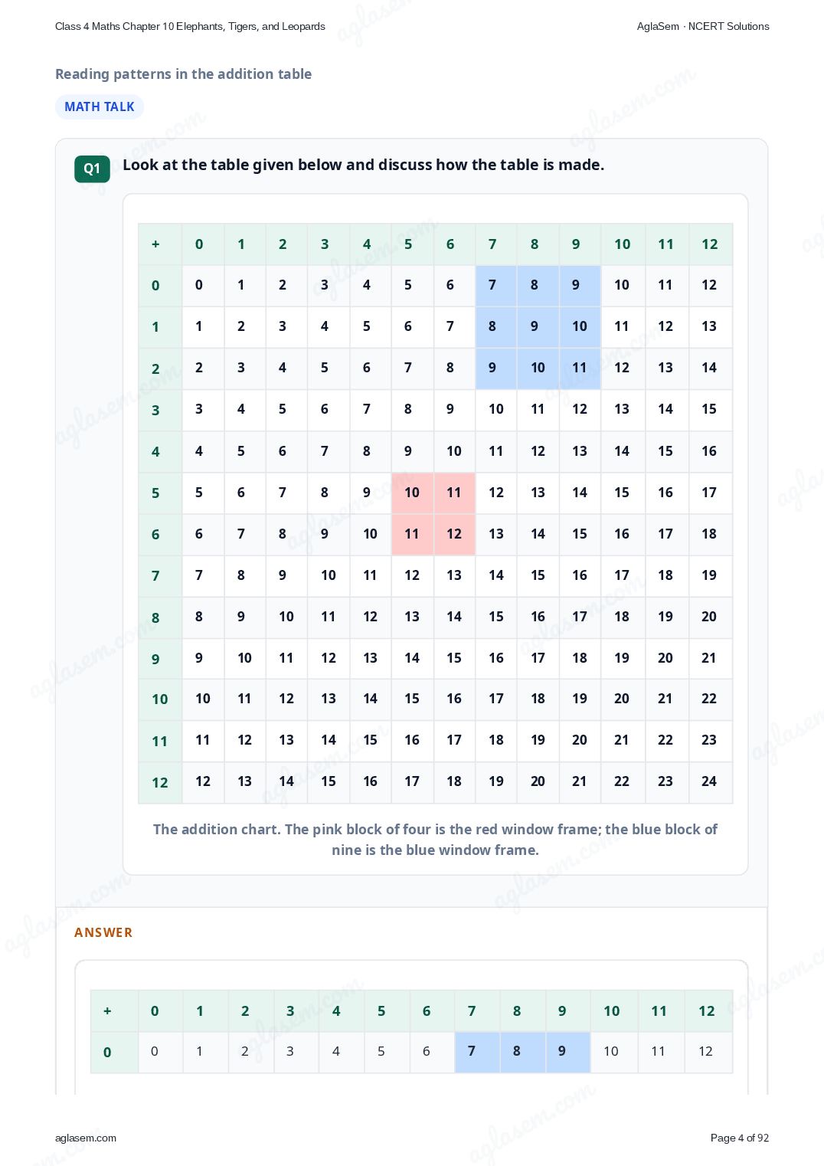824x1166 pixels.
Task: Click aglasem.com footer link
Action: [86, 1138]
